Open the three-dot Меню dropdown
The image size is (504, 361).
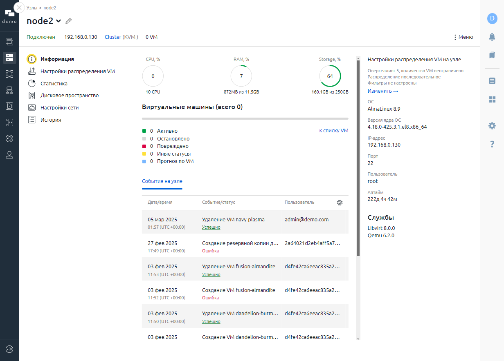click(x=463, y=37)
